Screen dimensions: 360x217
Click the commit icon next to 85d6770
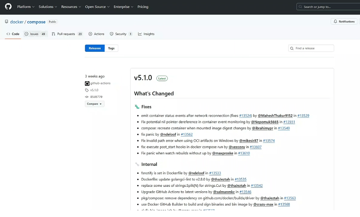87,97
